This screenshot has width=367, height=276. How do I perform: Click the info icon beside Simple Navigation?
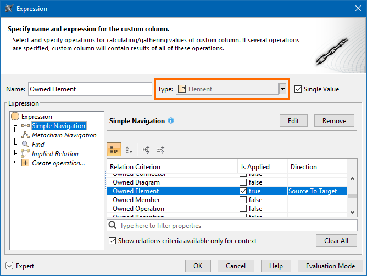[x=171, y=120]
